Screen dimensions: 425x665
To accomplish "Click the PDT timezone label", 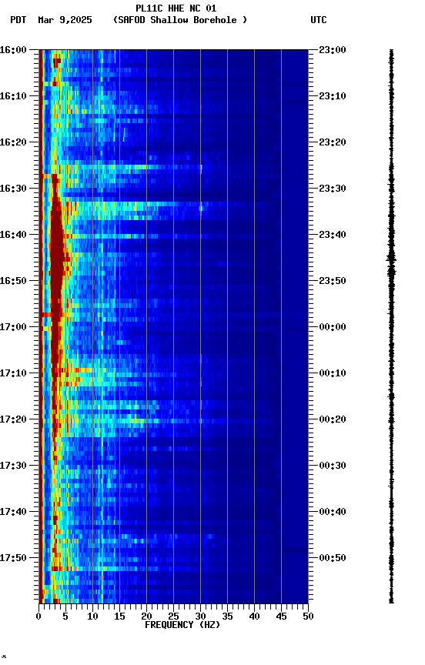I will tap(18, 20).
